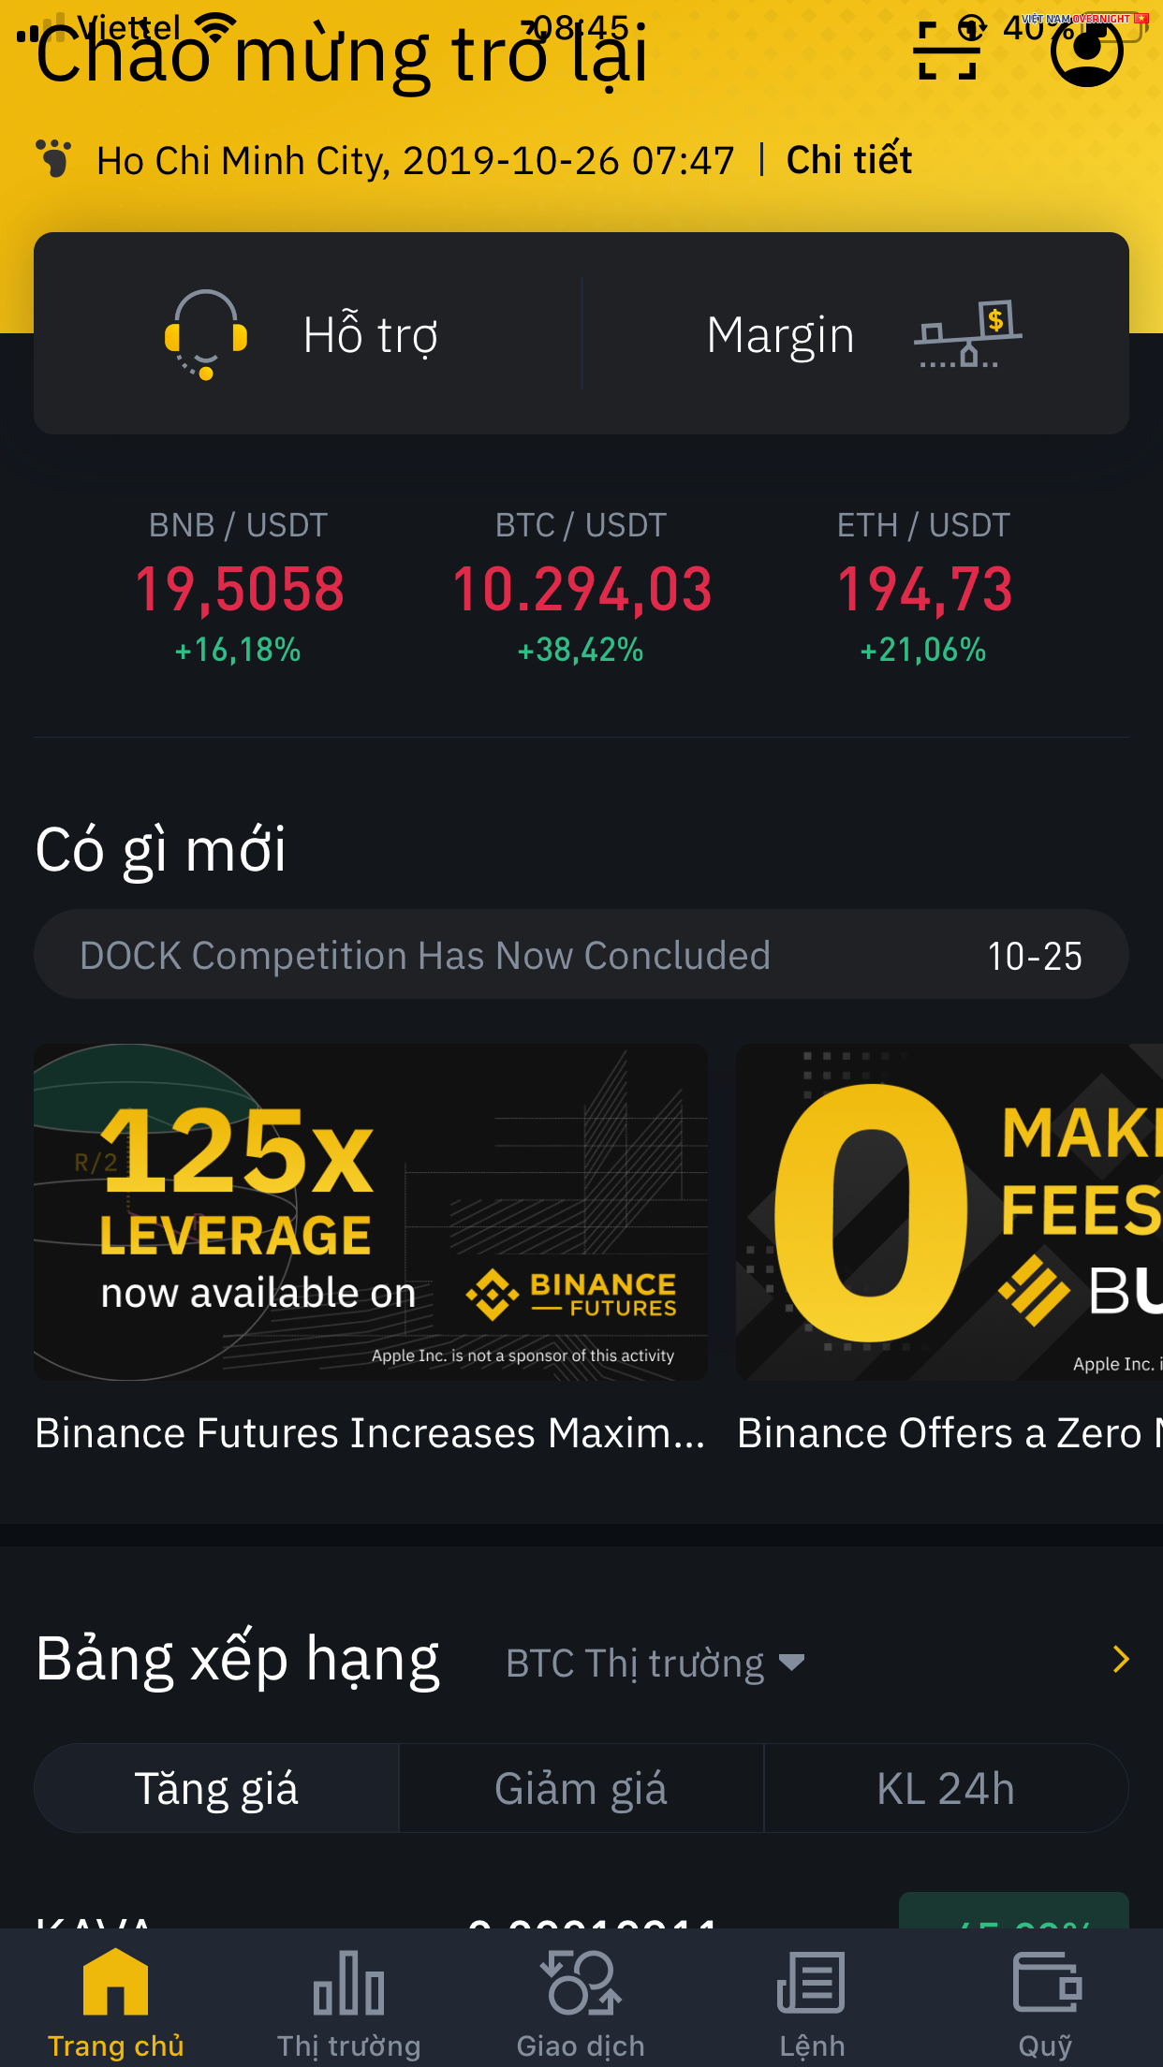The image size is (1163, 2067).
Task: Open the 125x Leverage banner
Action: pos(371,1212)
